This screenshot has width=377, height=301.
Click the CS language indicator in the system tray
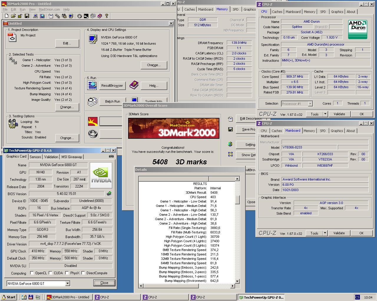[357, 297]
